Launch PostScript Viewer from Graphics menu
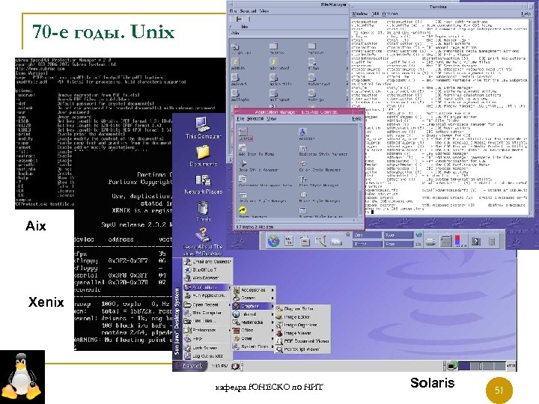Viewport: 539px width, 404px height. tap(302, 349)
